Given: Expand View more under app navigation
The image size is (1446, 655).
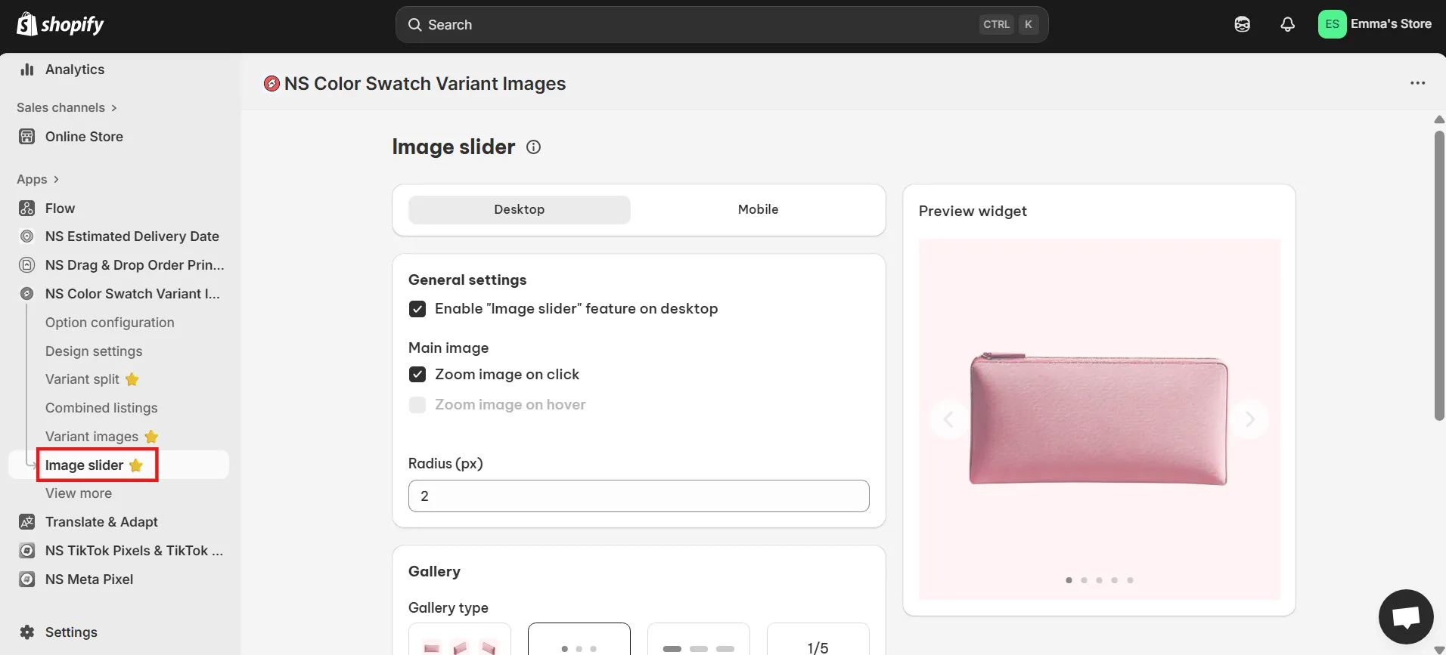Looking at the screenshot, I should coord(79,493).
